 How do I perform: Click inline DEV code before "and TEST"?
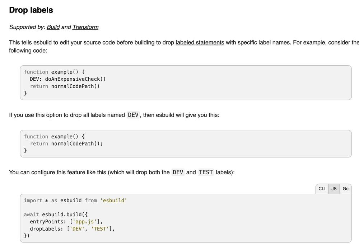point(178,173)
